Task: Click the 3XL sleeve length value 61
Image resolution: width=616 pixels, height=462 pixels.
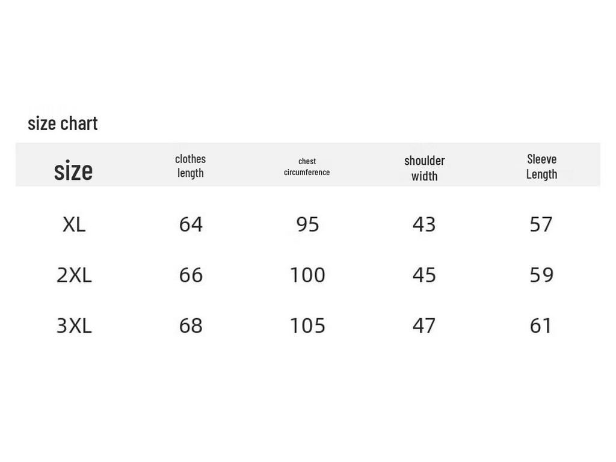Action: point(541,325)
